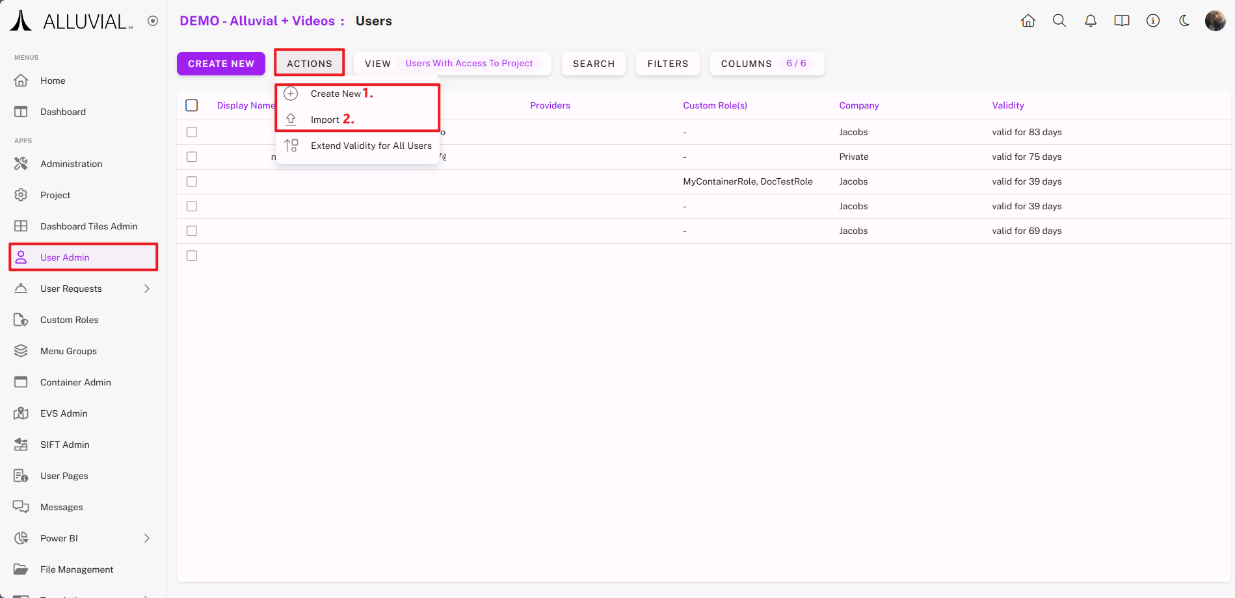
Task: Expand the Power BI submenu chevron
Action: (147, 538)
